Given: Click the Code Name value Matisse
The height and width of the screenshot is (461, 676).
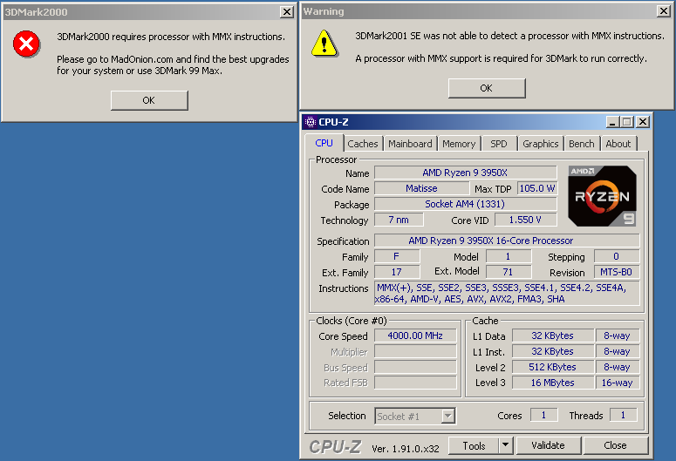Looking at the screenshot, I should [x=421, y=188].
